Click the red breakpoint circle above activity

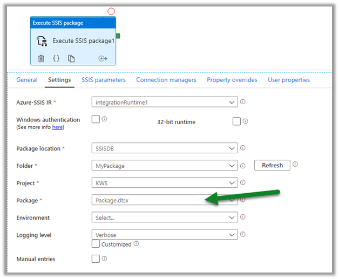tap(111, 11)
